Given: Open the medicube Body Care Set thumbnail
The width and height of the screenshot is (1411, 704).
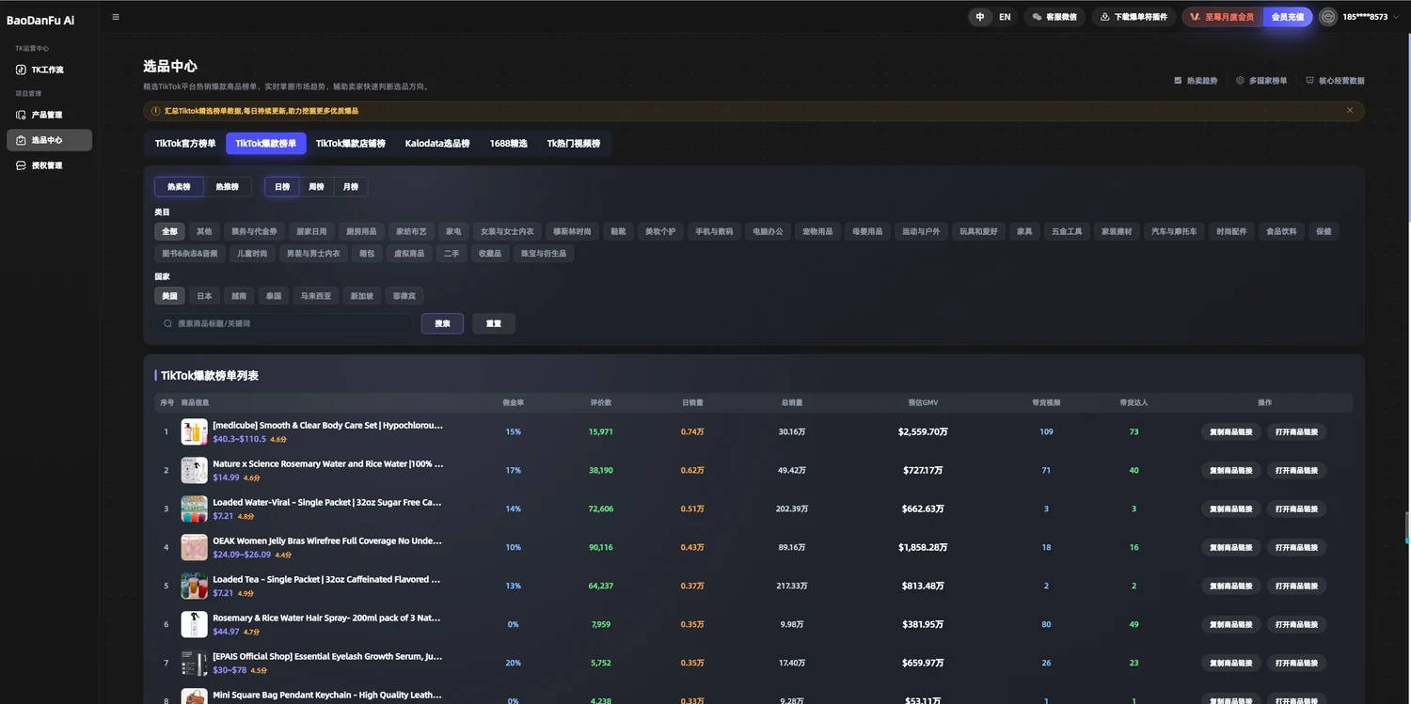Looking at the screenshot, I should pos(194,431).
